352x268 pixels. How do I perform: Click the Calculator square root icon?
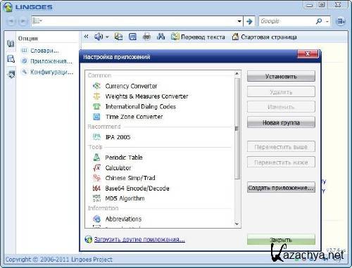click(96, 167)
